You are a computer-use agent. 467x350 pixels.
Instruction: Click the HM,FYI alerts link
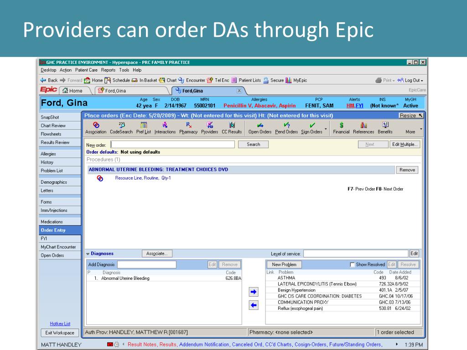pyautogui.click(x=355, y=106)
